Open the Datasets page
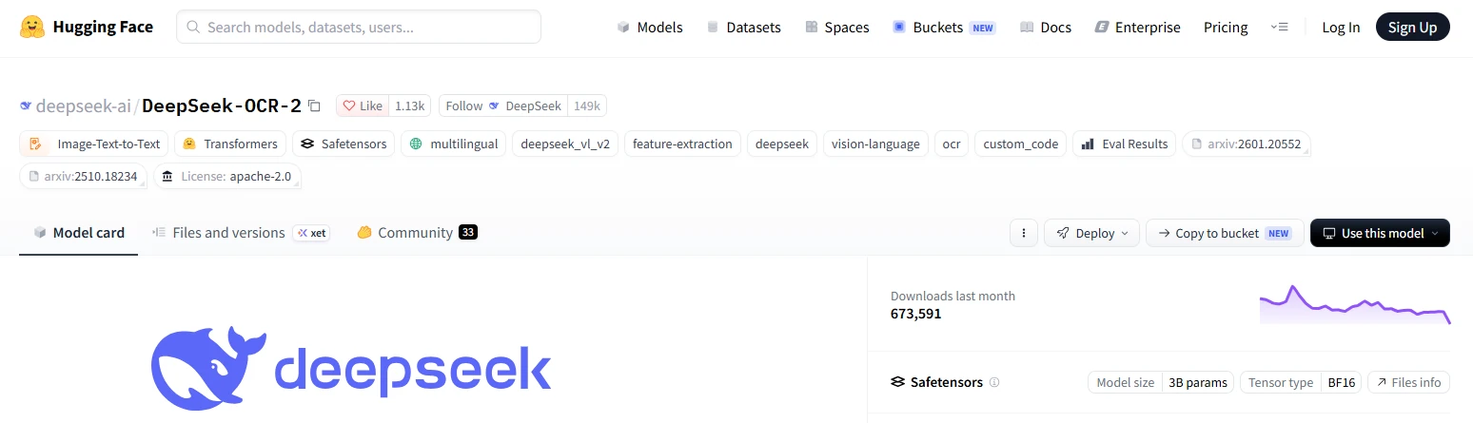 pos(743,28)
